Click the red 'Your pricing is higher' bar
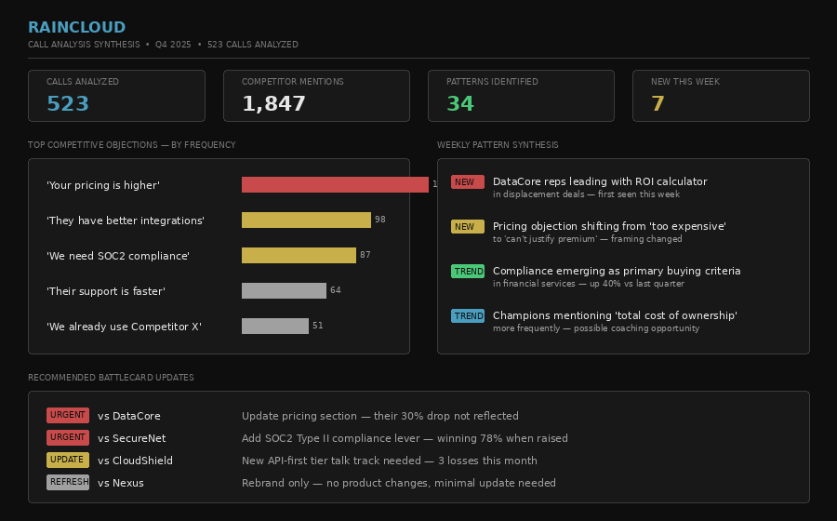This screenshot has width=837, height=521. [335, 185]
